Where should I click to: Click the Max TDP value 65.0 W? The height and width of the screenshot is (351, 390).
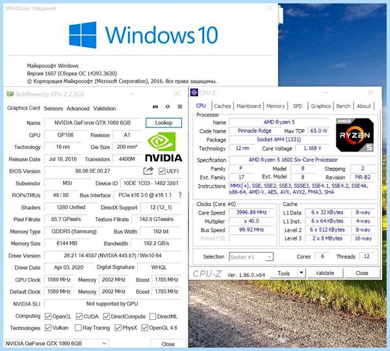tap(318, 131)
